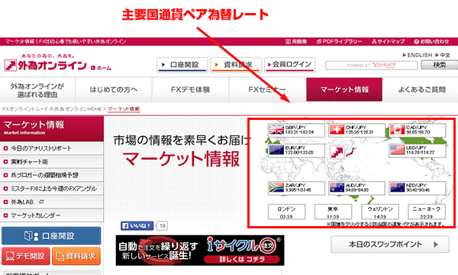Click the EUR/JPY EU flag icon
This screenshot has width=458, height=275.
click(x=276, y=150)
